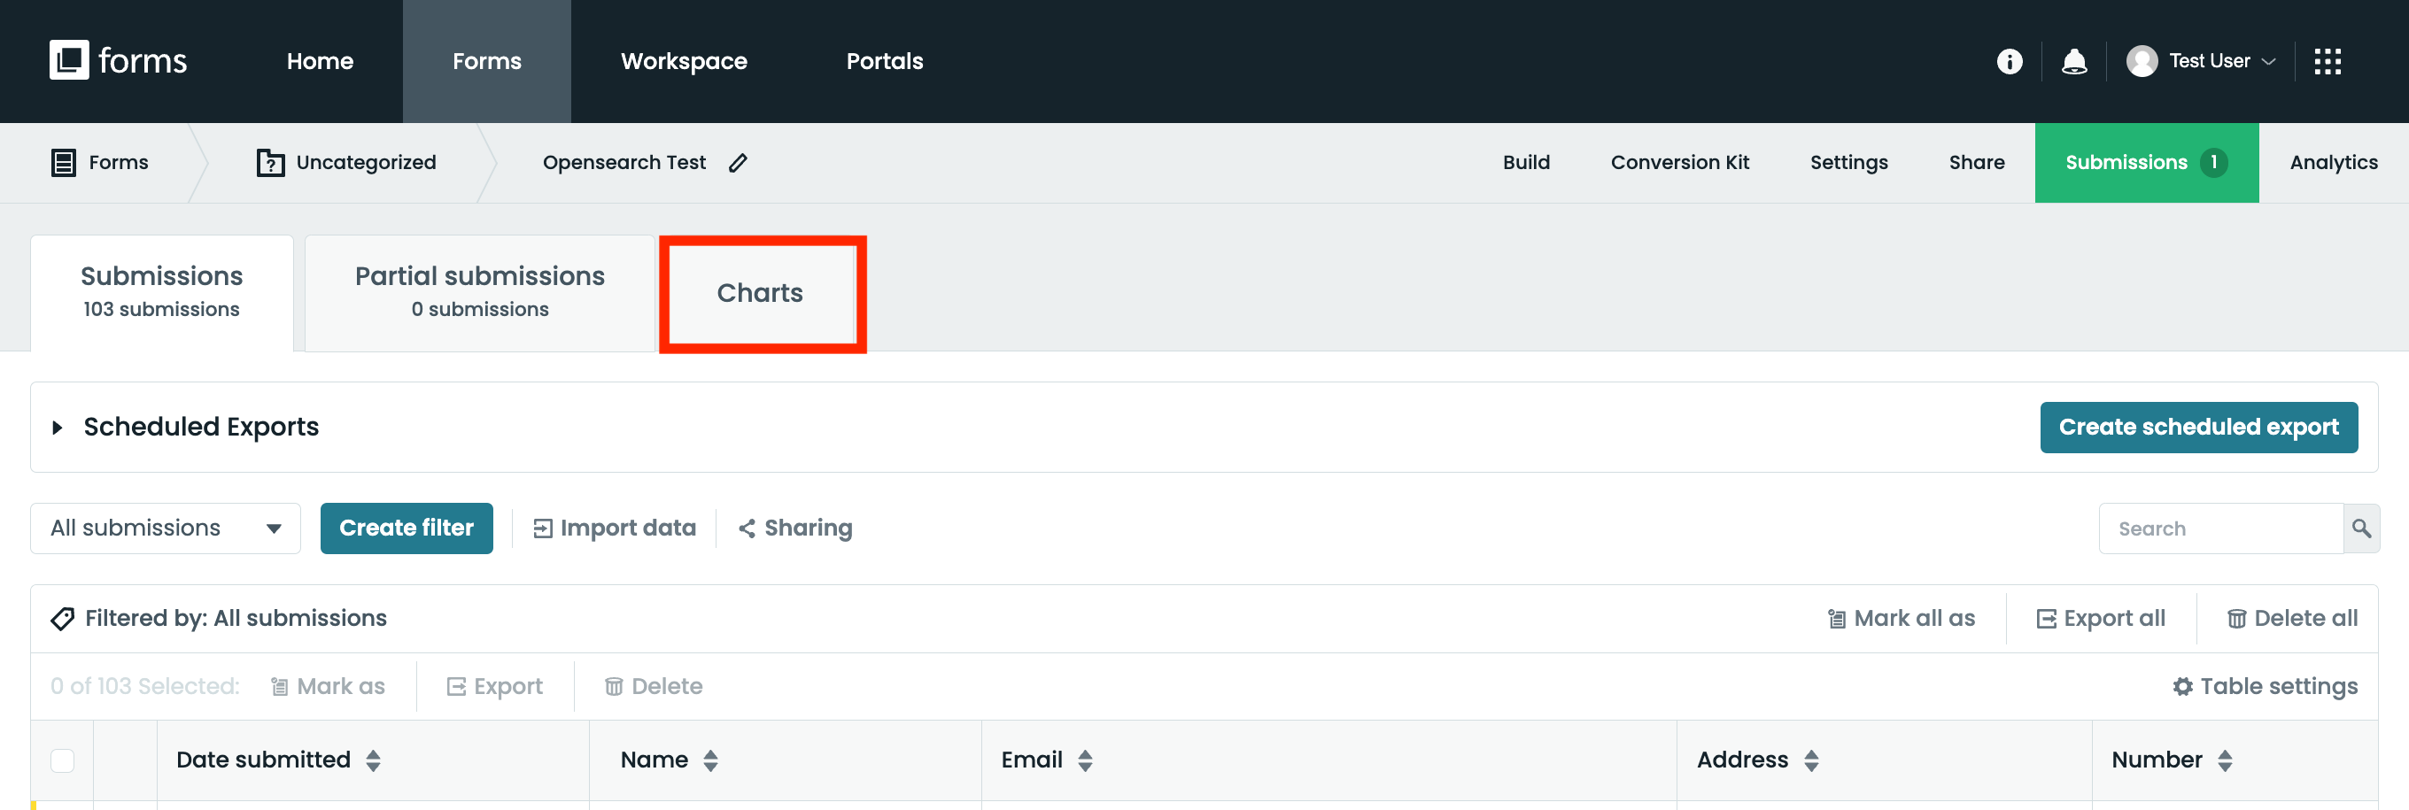Click the Table settings gear icon

[x=2181, y=687]
